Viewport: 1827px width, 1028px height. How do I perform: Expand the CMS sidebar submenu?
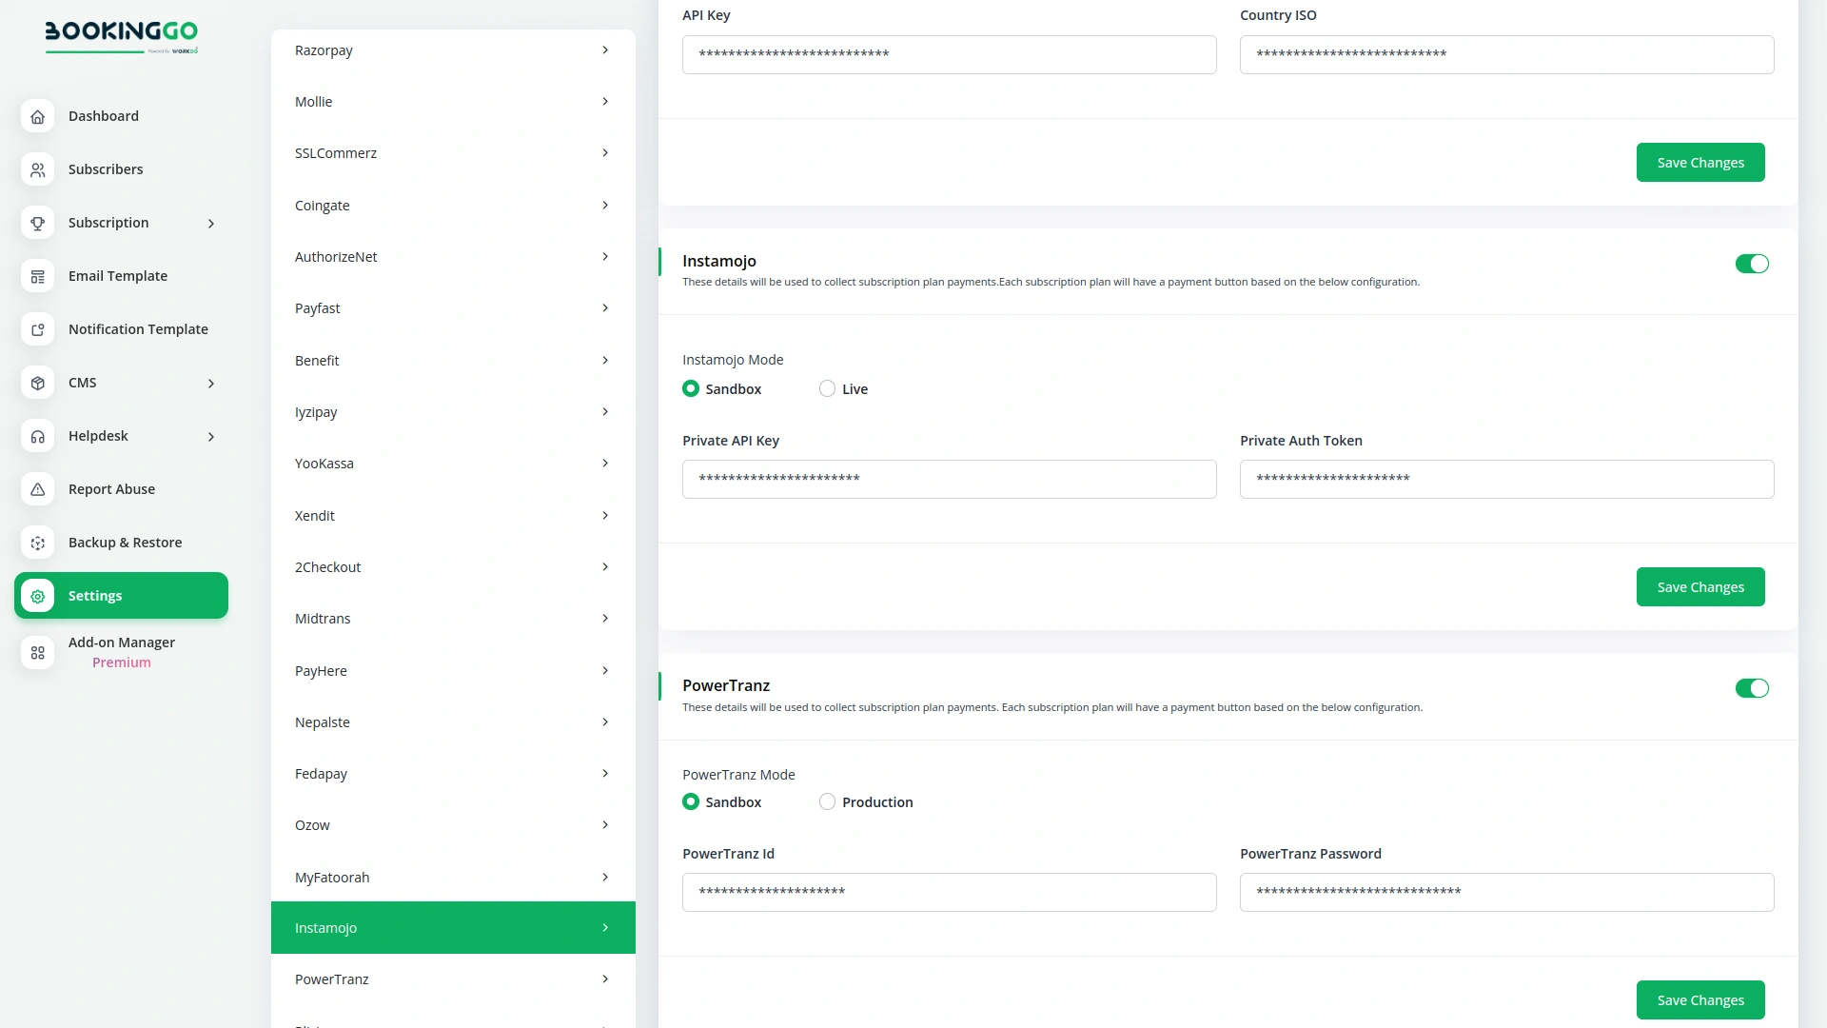pyautogui.click(x=211, y=384)
